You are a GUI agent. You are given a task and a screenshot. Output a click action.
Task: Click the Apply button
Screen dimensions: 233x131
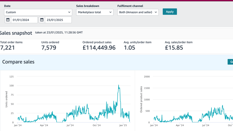(x=170, y=12)
